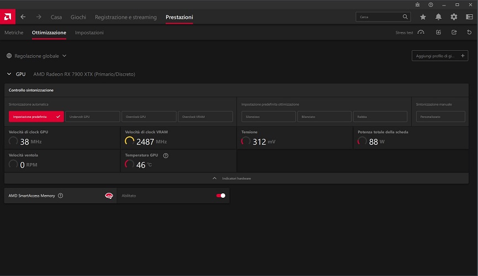Select Rabbia preset

[380, 117]
